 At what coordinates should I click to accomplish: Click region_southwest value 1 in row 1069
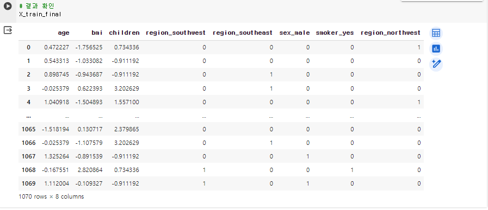pyautogui.click(x=204, y=183)
